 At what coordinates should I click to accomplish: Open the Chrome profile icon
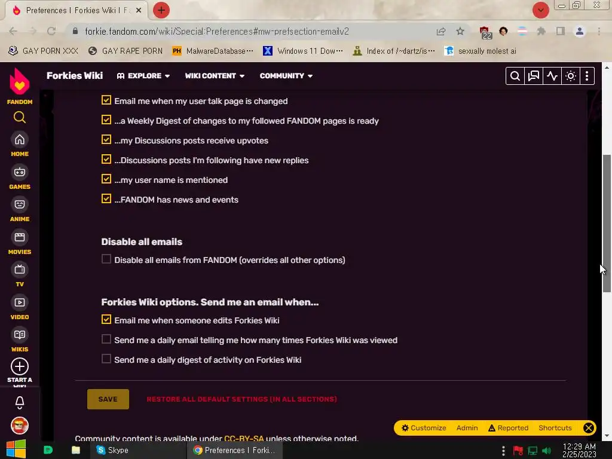[580, 31]
